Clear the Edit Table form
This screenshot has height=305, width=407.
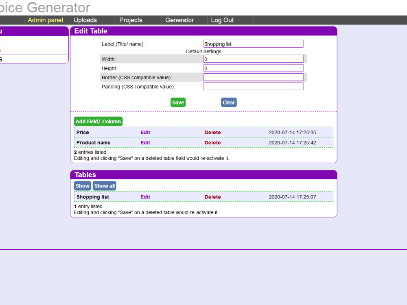pyautogui.click(x=229, y=102)
